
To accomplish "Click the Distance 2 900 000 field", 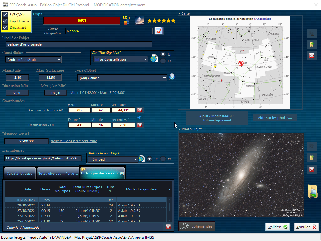I will tap(27, 141).
